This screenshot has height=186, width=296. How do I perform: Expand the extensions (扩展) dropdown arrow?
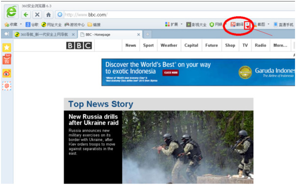[x=182, y=24]
